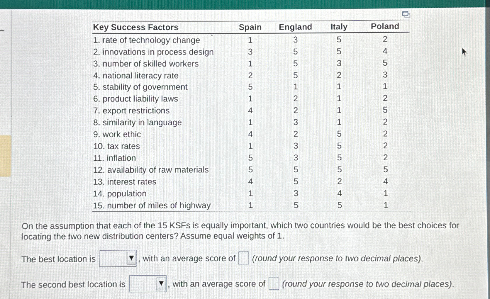Click the dash mark near the upper left edge

tap(4, 30)
